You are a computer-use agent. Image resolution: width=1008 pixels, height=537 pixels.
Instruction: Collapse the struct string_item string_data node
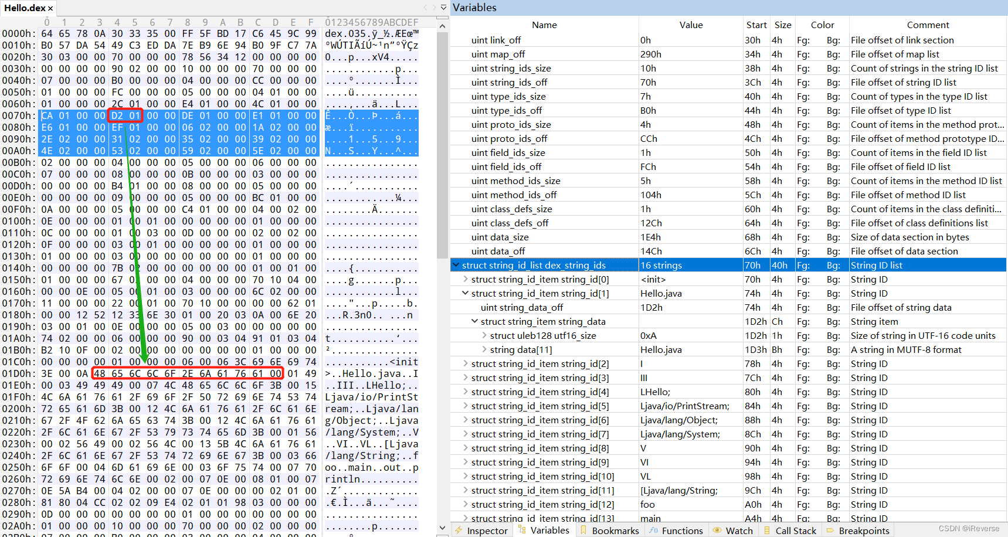[x=475, y=321]
